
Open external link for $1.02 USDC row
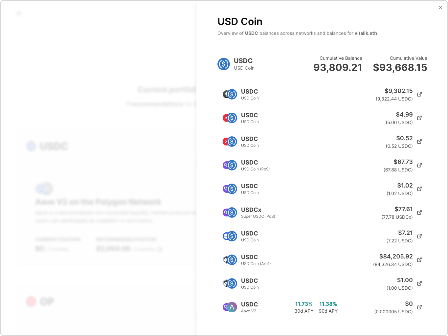419,189
